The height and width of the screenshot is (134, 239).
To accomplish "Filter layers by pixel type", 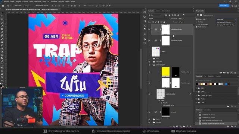I will point(166,15).
